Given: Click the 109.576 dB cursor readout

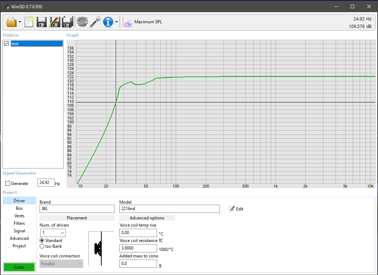Looking at the screenshot, I should click(x=360, y=27).
